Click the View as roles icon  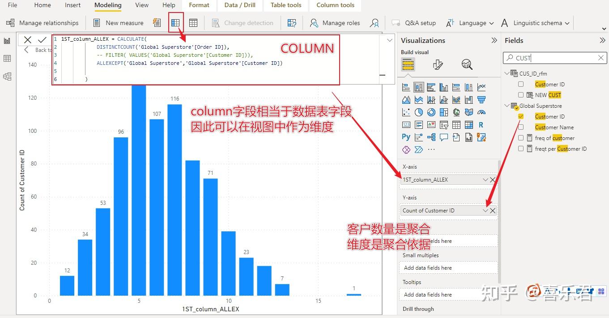point(375,23)
